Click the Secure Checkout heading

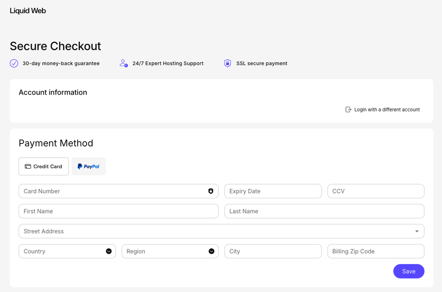pos(55,46)
